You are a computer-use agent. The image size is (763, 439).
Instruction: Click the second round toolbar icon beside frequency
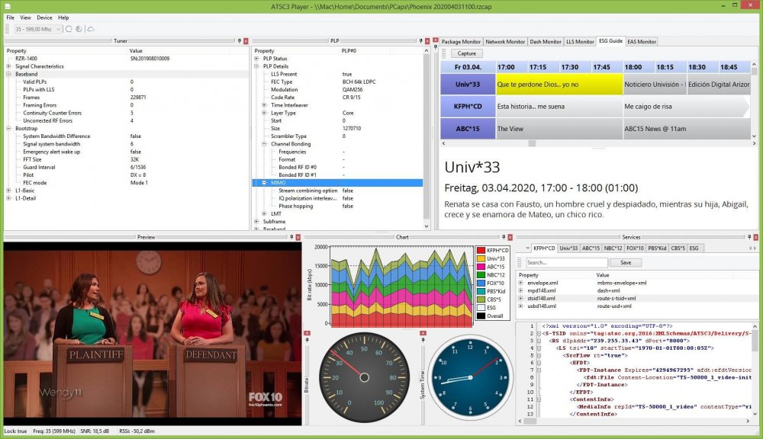click(x=79, y=29)
